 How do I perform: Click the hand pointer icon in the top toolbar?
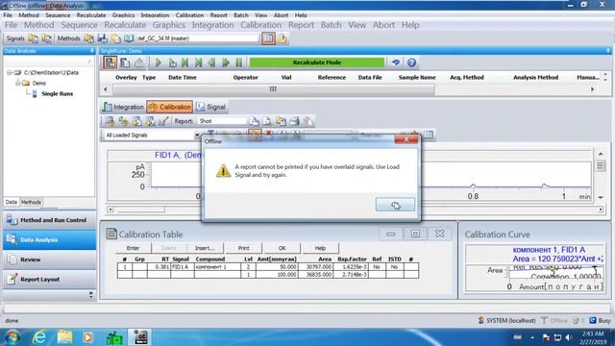pyautogui.click(x=282, y=38)
